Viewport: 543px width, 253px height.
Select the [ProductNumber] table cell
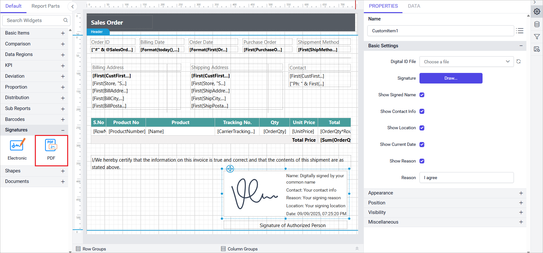(126, 131)
